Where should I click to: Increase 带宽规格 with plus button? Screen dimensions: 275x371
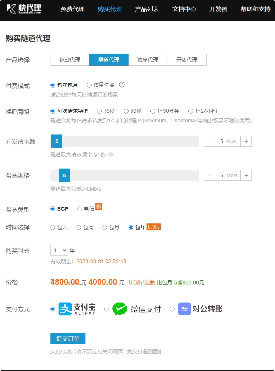click(246, 175)
